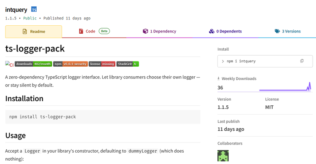Screen dimensions: 316x164
Task: Copy the npm i intquery command
Action: pyautogui.click(x=302, y=61)
